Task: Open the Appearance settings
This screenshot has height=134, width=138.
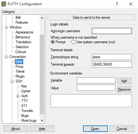Action: 24,32
